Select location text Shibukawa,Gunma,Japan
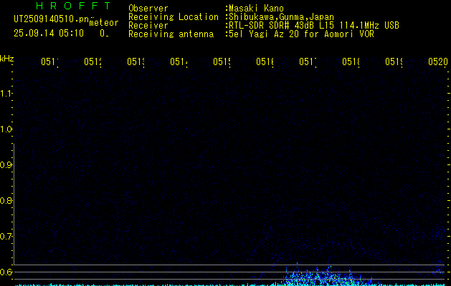The height and width of the screenshot is (286, 451). (281, 17)
